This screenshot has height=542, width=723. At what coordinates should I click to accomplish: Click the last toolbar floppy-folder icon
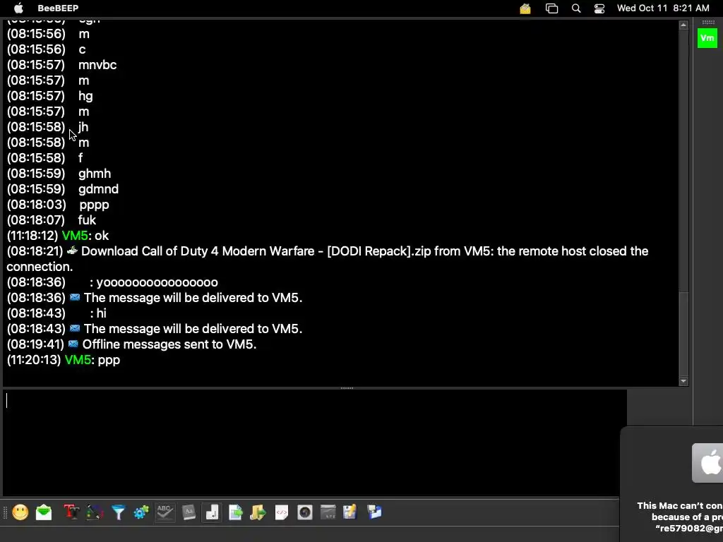[374, 512]
